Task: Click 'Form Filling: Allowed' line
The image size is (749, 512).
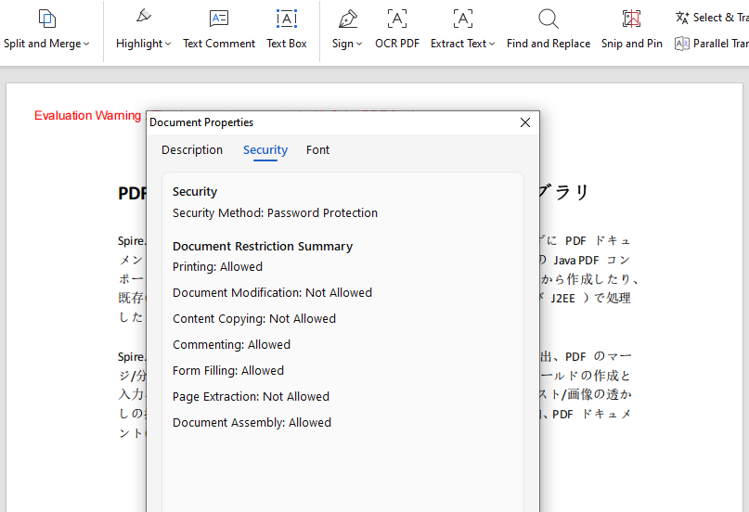Action: 228,371
